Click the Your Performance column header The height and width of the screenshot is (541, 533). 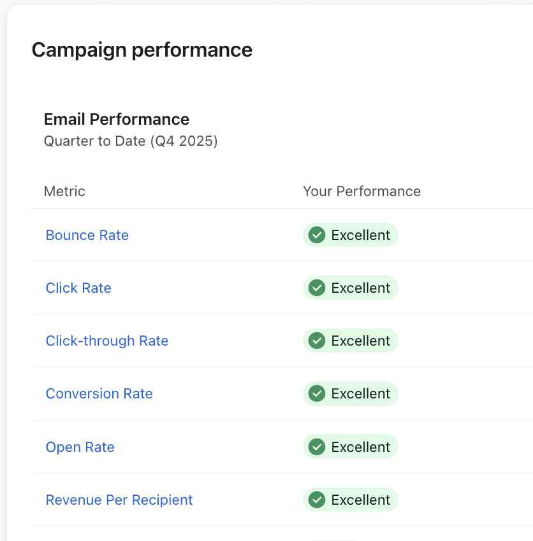362,191
